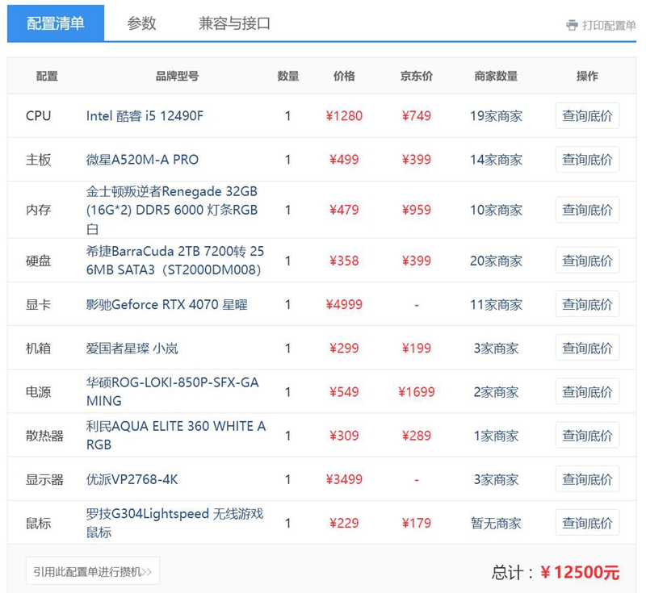Click 查询底价 for the 显卡 row
The height and width of the screenshot is (593, 646).
pyautogui.click(x=587, y=304)
